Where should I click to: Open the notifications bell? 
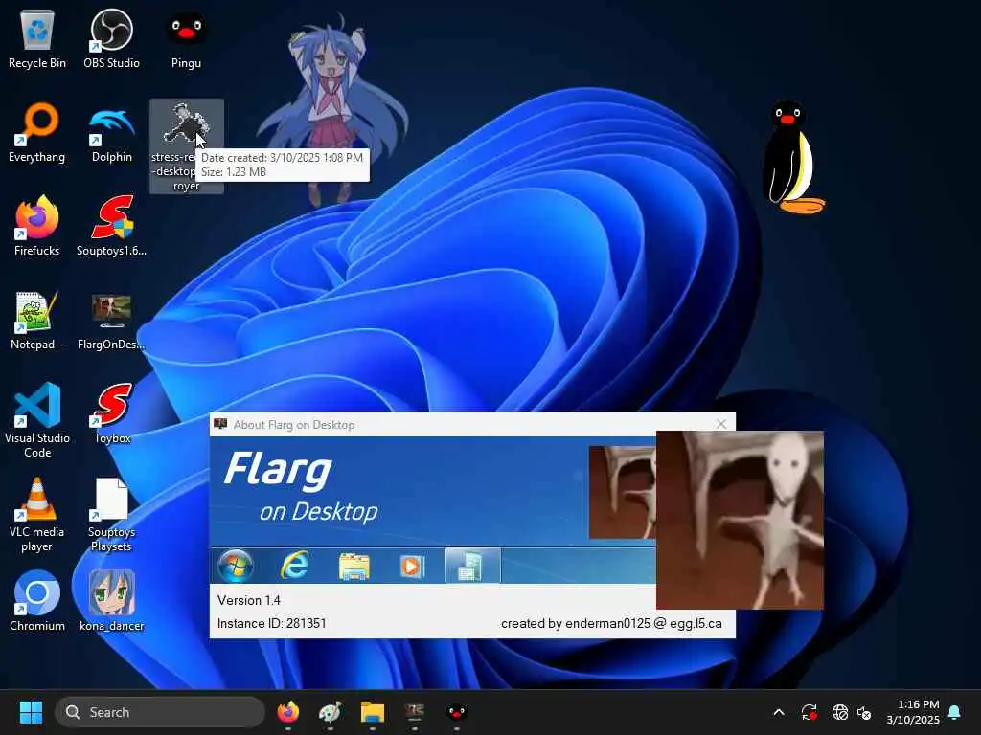[955, 712]
